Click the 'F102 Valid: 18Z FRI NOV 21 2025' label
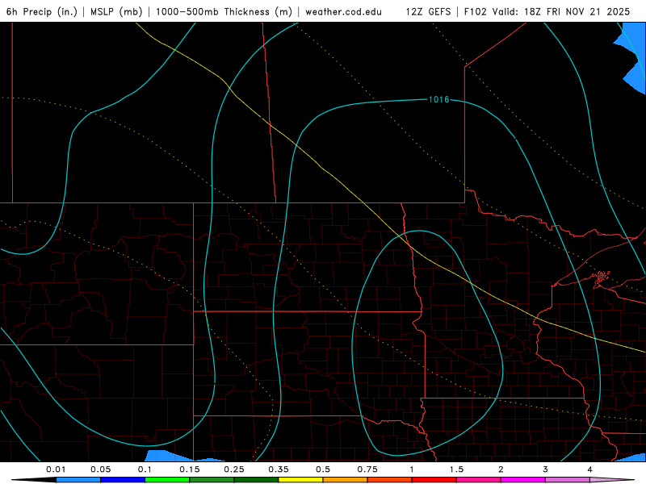646x484 pixels. (547, 11)
